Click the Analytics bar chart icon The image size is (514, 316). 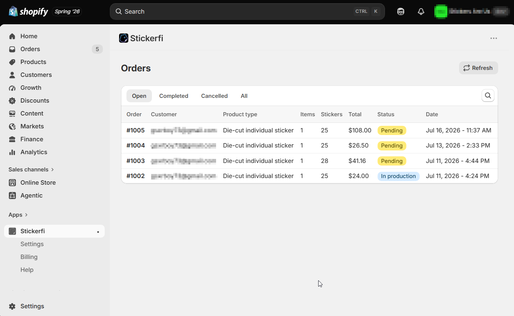pos(12,152)
